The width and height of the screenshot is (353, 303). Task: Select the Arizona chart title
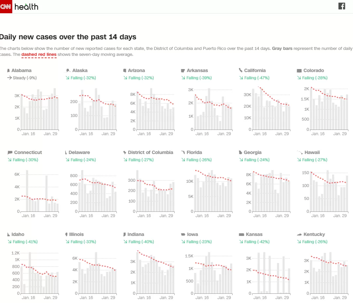click(x=136, y=70)
